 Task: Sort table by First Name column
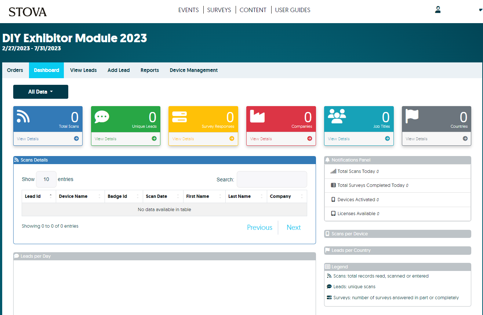[204, 196]
